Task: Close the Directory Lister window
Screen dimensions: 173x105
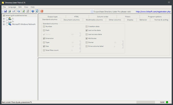Action: [x=169, y=2]
